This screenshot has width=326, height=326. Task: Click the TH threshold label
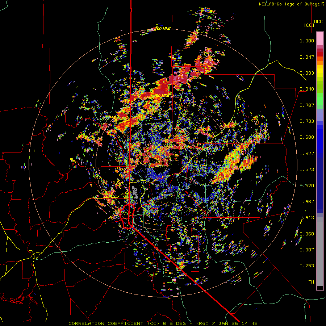311,282
